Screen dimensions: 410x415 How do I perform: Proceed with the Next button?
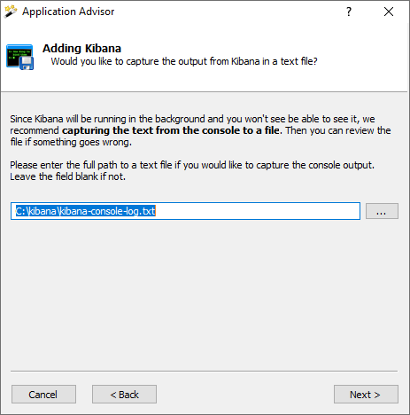click(366, 394)
